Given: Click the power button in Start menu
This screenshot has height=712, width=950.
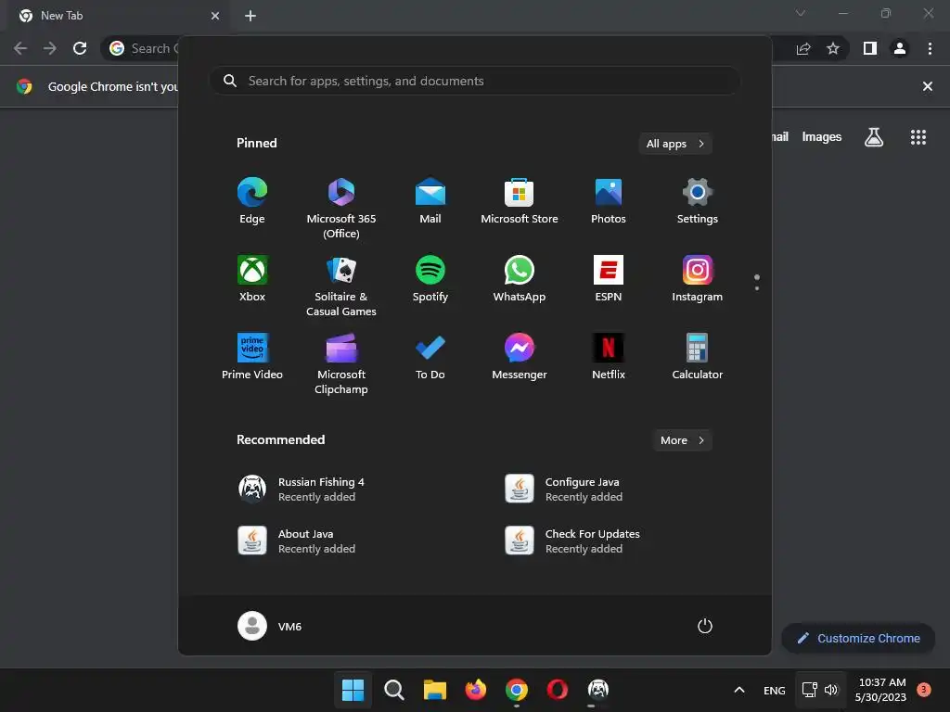Looking at the screenshot, I should pyautogui.click(x=705, y=626).
